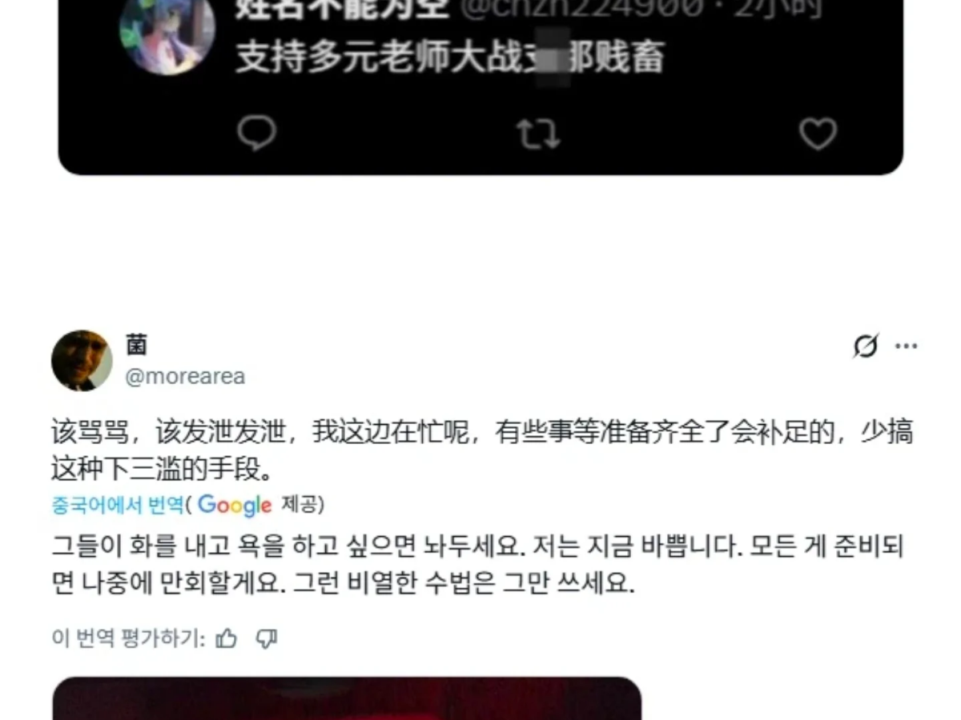
Task: Rate translation with thumbs down
Action: (x=266, y=638)
